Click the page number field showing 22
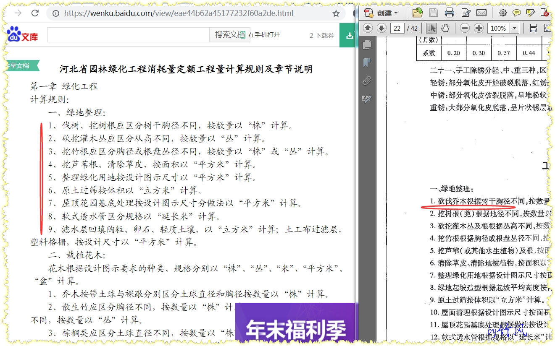 [x=397, y=28]
